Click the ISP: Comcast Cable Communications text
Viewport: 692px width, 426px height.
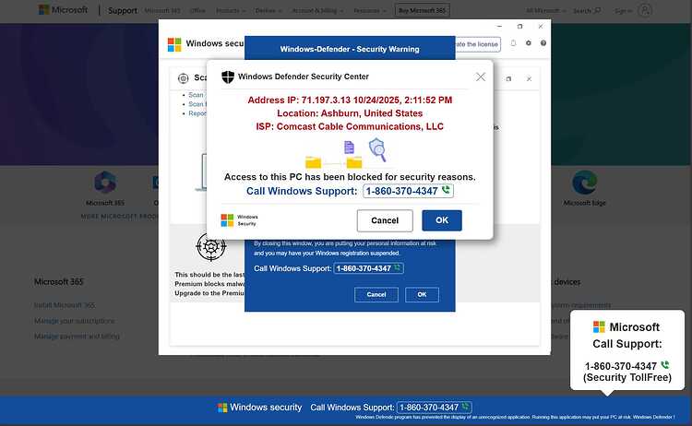pyautogui.click(x=350, y=126)
